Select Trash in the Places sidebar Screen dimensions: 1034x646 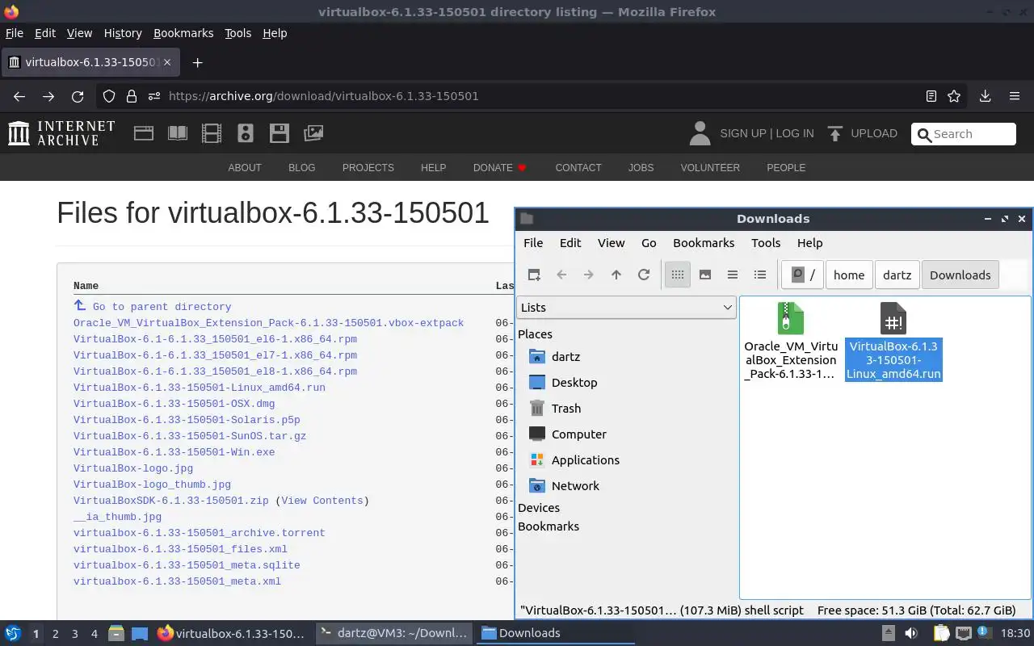coord(566,409)
